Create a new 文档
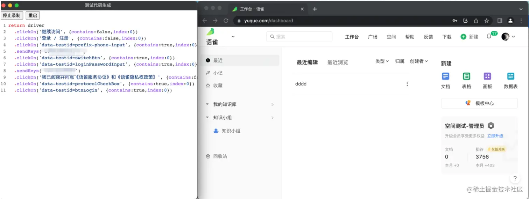The height and width of the screenshot is (199, 529). [x=445, y=81]
